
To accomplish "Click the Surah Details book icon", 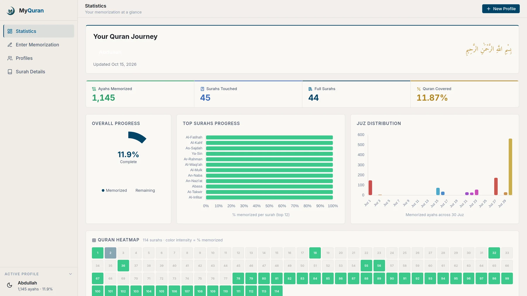I will [10, 72].
